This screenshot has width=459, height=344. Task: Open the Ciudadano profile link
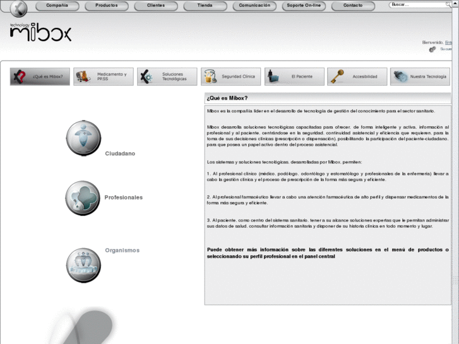click(x=120, y=153)
